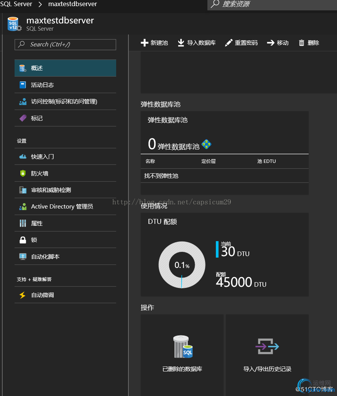Open 活动日志 activity log
This screenshot has width=337, height=396.
(66, 85)
